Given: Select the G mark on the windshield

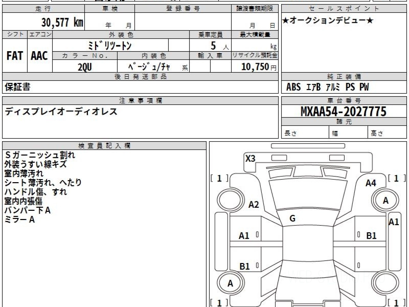Looking at the screenshot, I should click(292, 219).
